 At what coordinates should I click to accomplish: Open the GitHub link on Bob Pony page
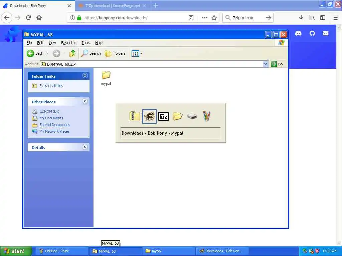[x=312, y=33]
